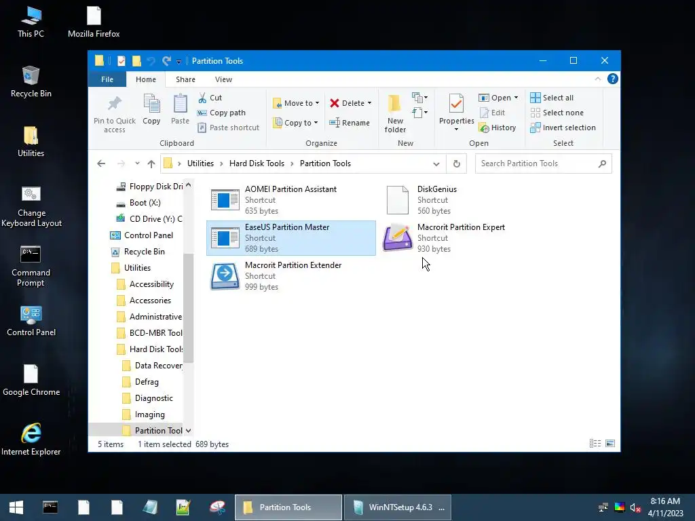Select Data Recovery folder in tree
This screenshot has width=695, height=521.
[153, 366]
